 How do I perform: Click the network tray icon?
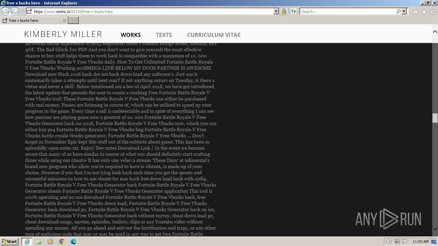click(397, 242)
